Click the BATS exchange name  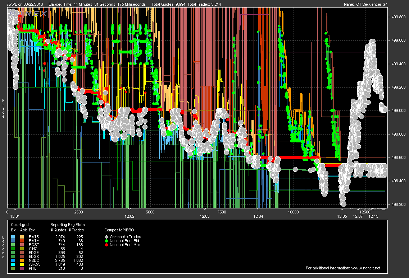34,237
